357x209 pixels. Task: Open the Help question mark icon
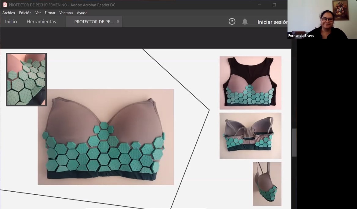[x=232, y=22]
